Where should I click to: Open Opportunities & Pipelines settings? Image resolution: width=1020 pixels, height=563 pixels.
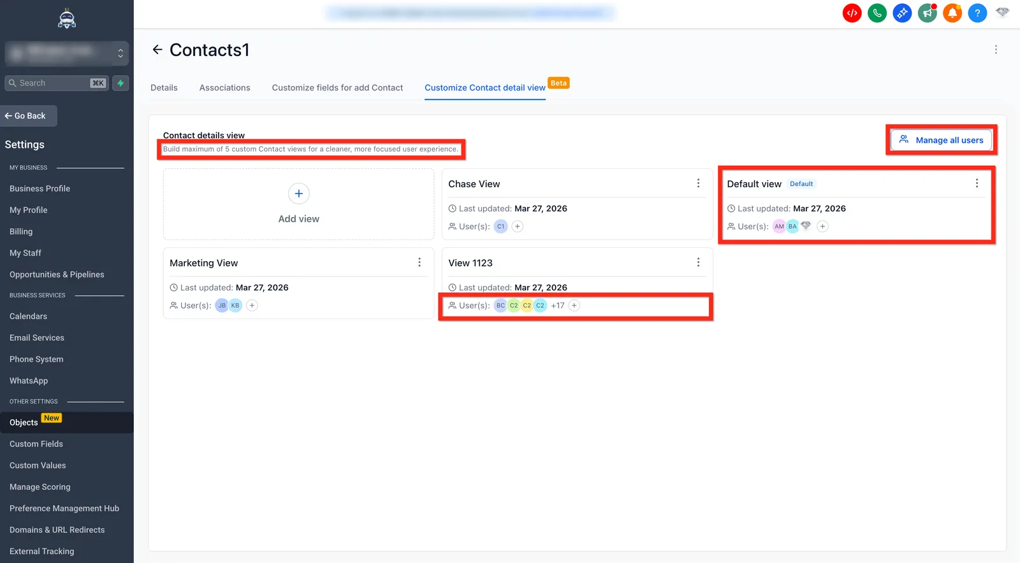pyautogui.click(x=57, y=274)
